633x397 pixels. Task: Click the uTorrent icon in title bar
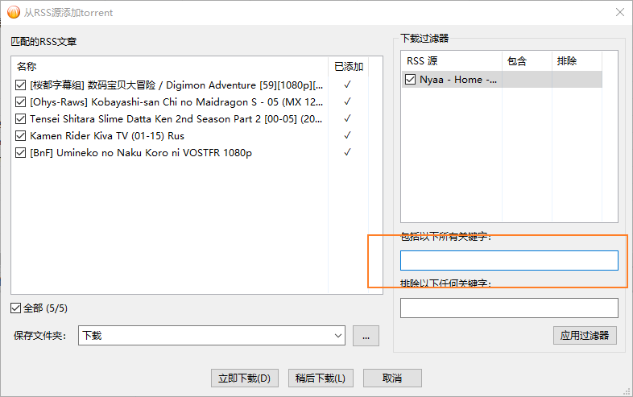pos(14,12)
